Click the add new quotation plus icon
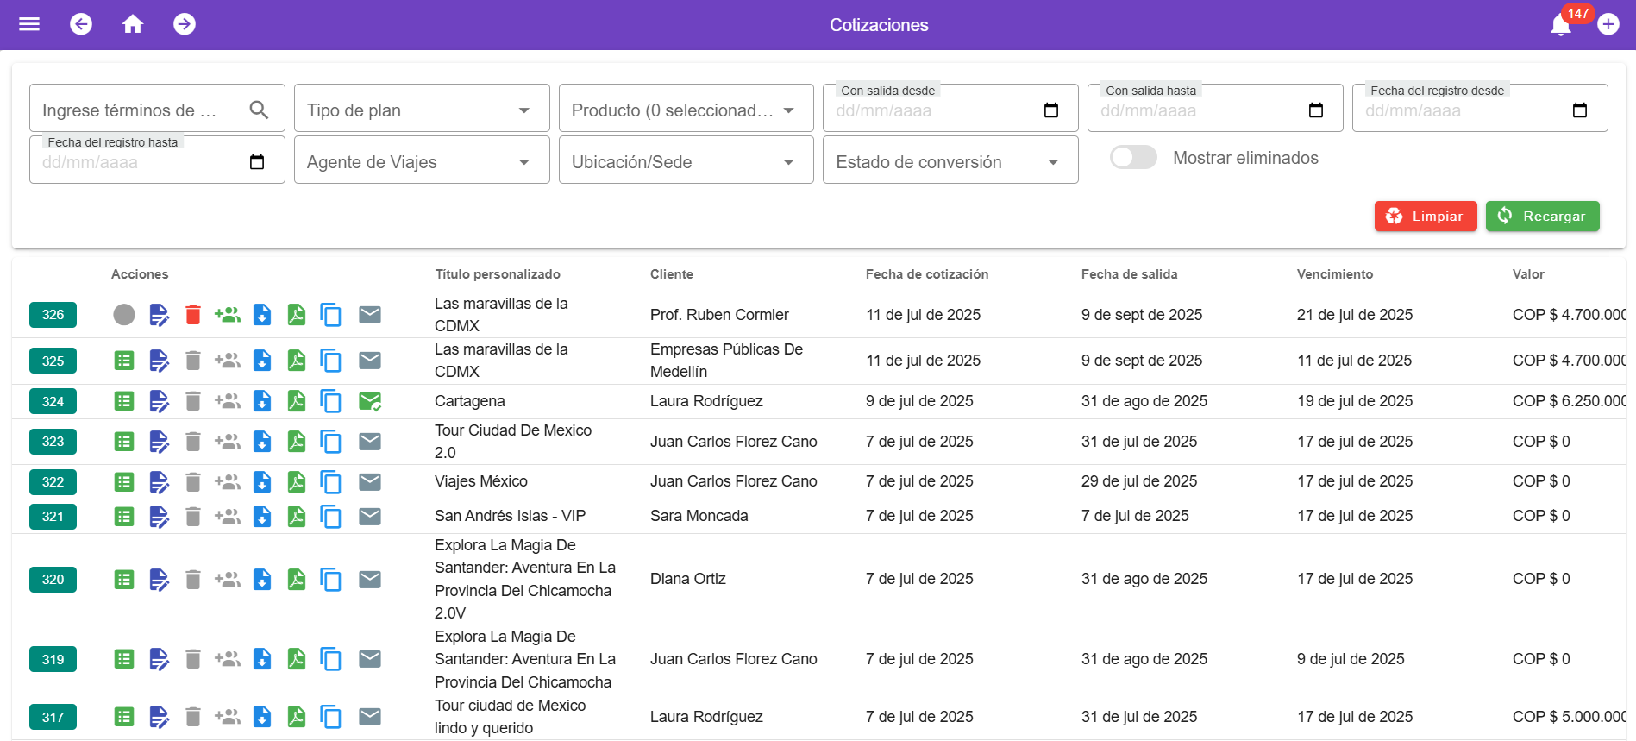1636x741 pixels. coord(1608,24)
